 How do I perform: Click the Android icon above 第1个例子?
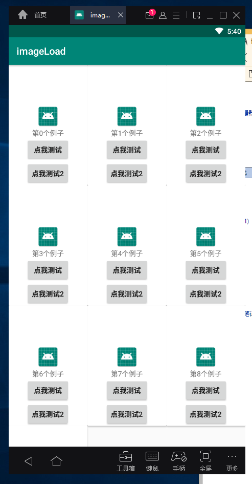127,116
